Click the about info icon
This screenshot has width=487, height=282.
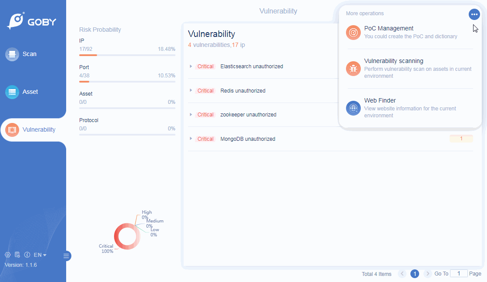(x=27, y=255)
